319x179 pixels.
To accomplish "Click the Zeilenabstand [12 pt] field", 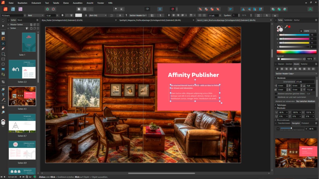I will pyautogui.click(x=305, y=82).
